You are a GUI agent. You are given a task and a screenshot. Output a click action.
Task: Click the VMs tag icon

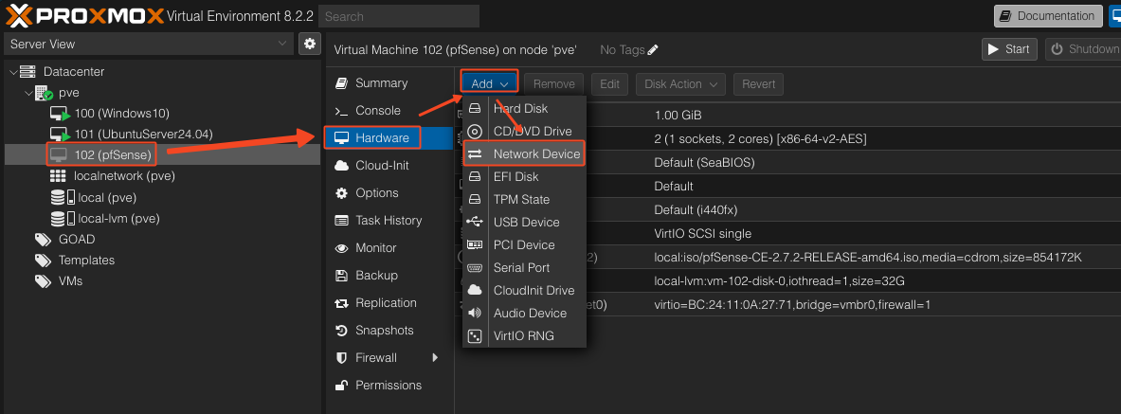[44, 281]
